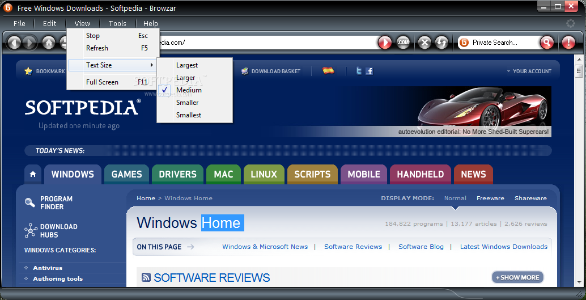
Task: Click the bookmark star icon
Action: 28,71
